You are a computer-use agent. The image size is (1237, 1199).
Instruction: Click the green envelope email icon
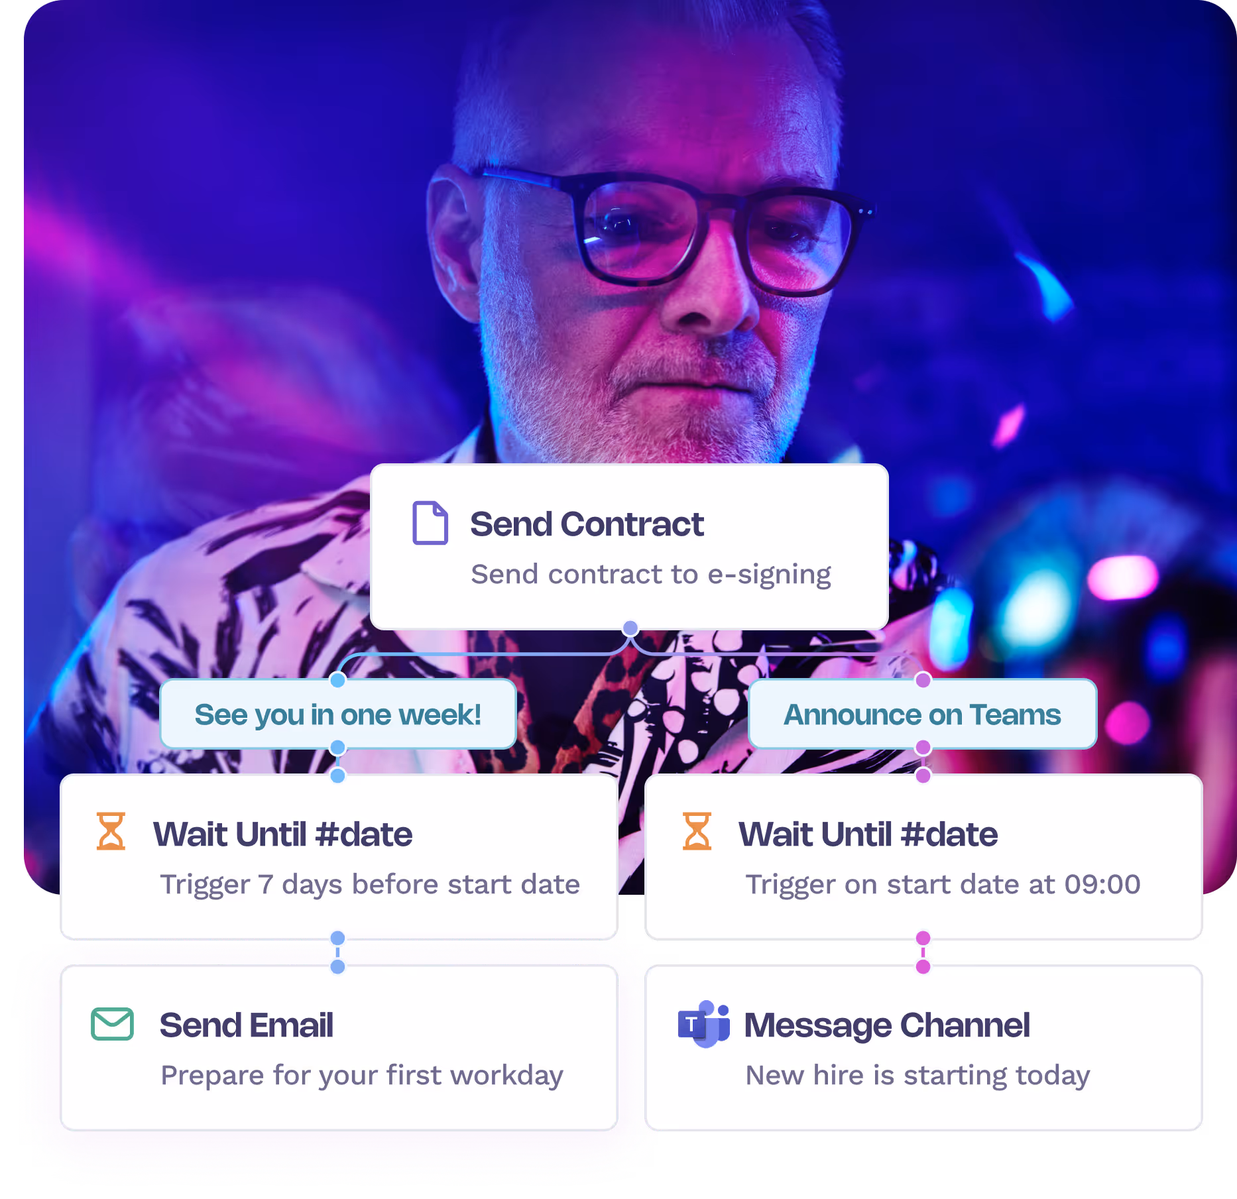pyautogui.click(x=112, y=1024)
